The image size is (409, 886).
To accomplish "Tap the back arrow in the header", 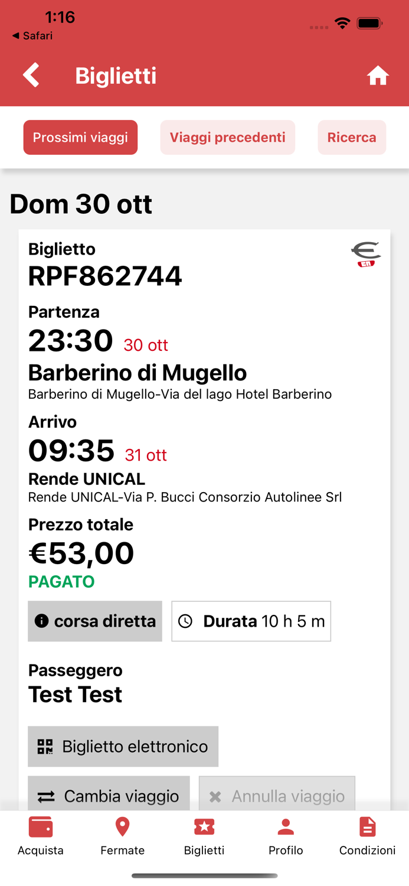I will coord(31,76).
